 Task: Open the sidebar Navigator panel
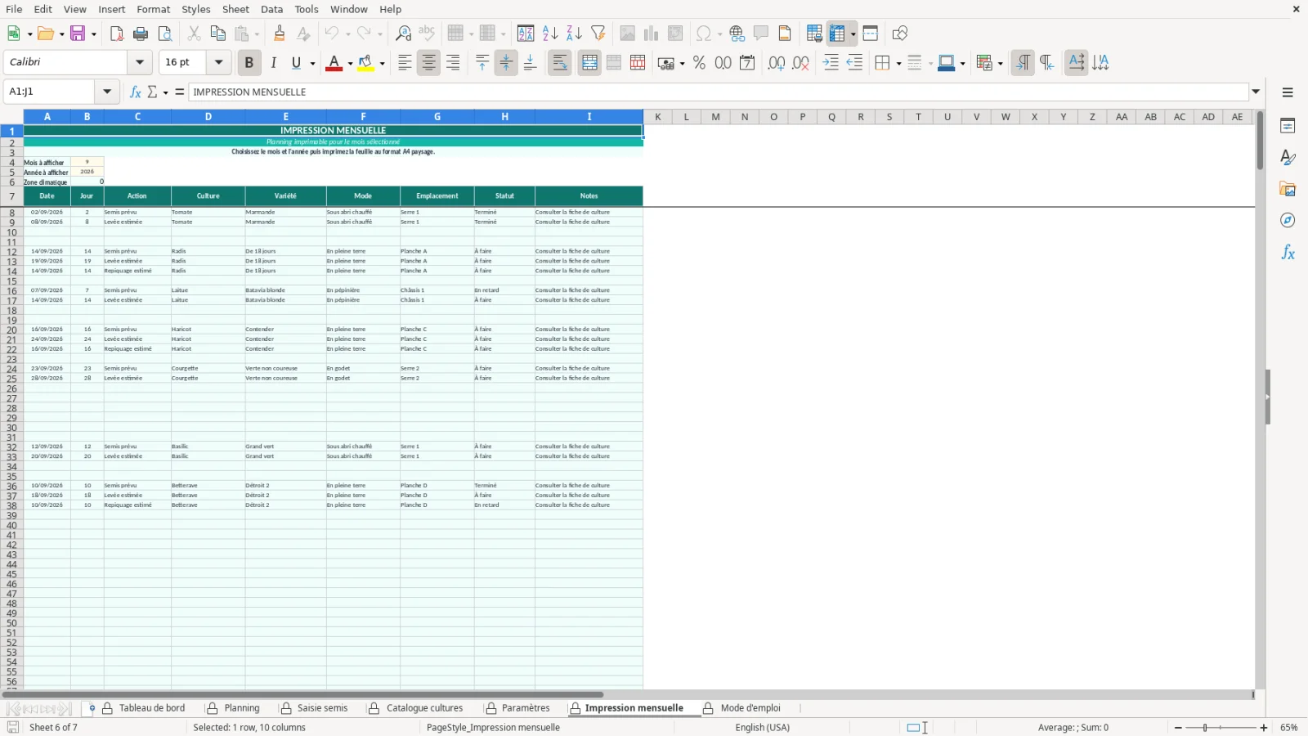pos(1288,221)
